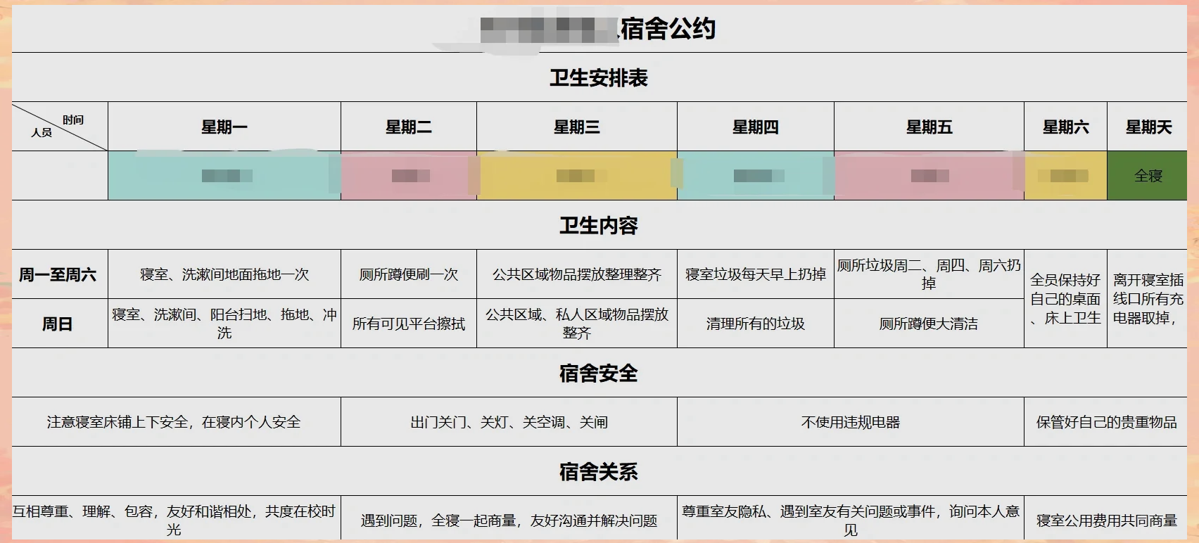Select the 时间/人员 diagonal header cell
The width and height of the screenshot is (1199, 543).
(60, 127)
